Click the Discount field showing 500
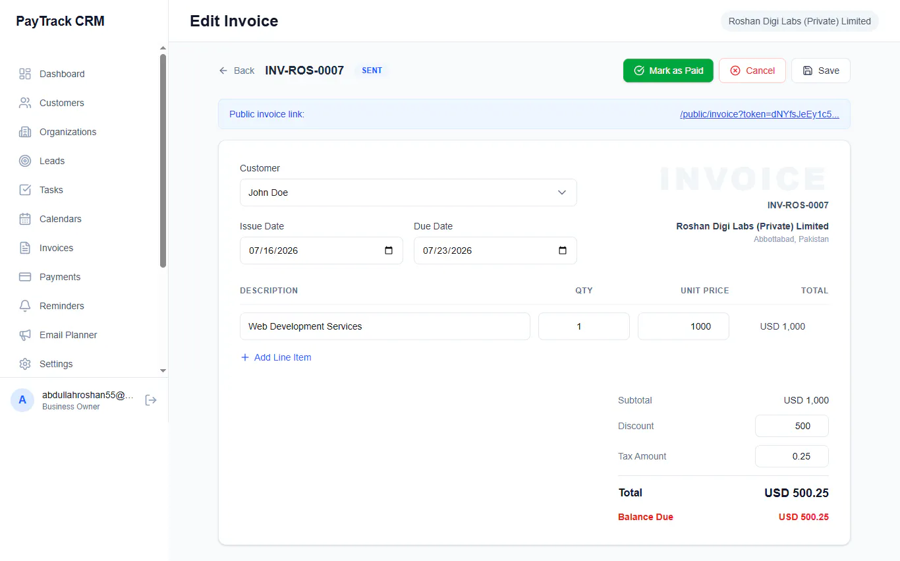Screen dimensions: 900x561 point(792,426)
